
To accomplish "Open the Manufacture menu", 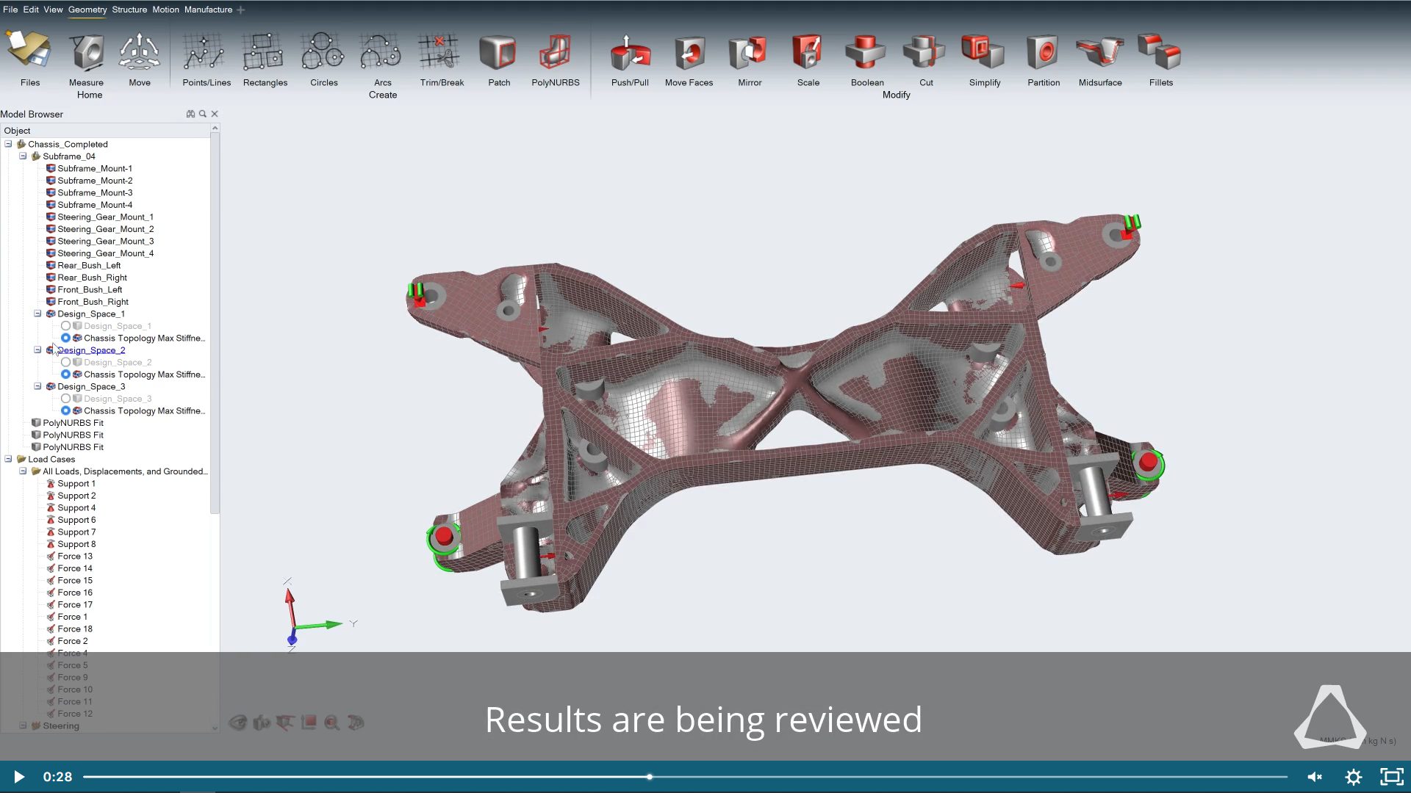I will click(208, 10).
